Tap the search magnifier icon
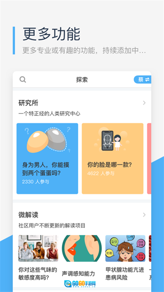The width and height of the screenshot is (164, 292). click(23, 79)
